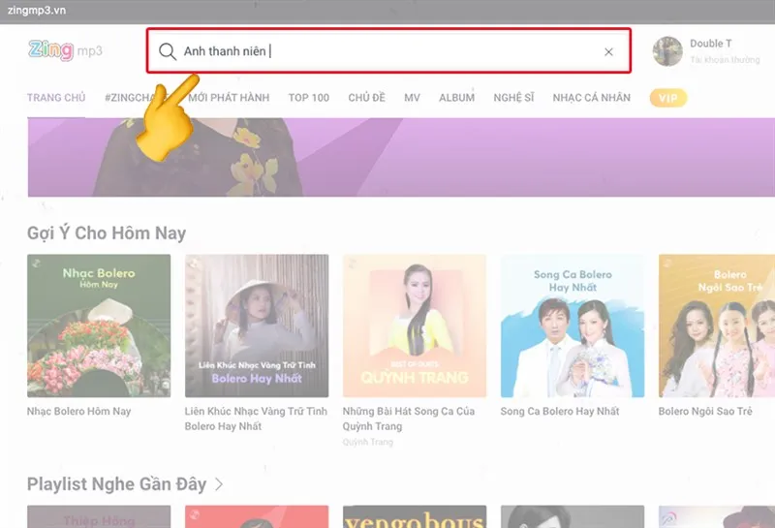Go to MỚI PHÁT HÀNH tab
775x528 pixels.
pos(229,98)
